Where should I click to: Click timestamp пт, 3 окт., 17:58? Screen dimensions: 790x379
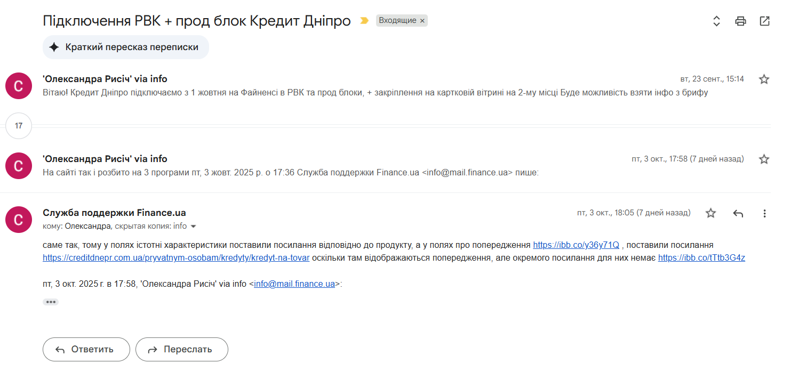coord(688,159)
